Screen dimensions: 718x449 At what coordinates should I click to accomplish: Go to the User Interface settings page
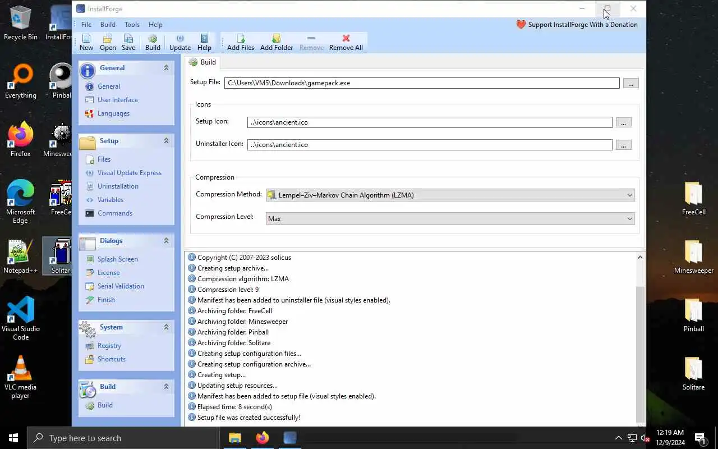click(x=118, y=100)
